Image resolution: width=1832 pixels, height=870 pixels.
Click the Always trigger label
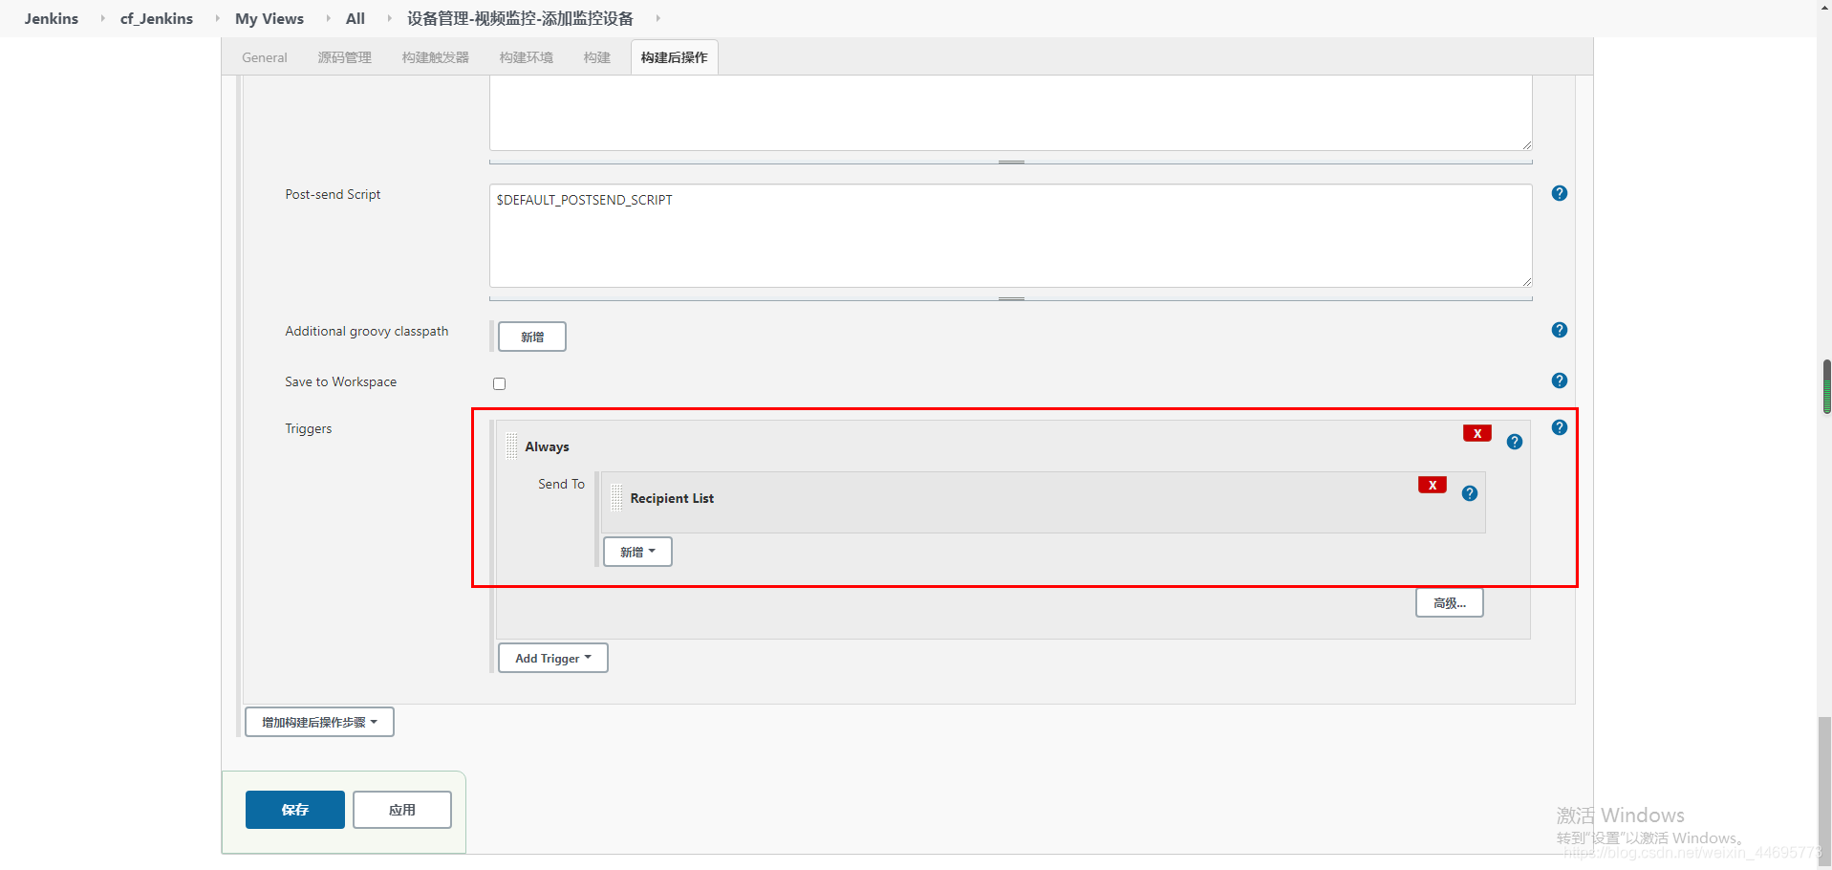pyautogui.click(x=547, y=446)
